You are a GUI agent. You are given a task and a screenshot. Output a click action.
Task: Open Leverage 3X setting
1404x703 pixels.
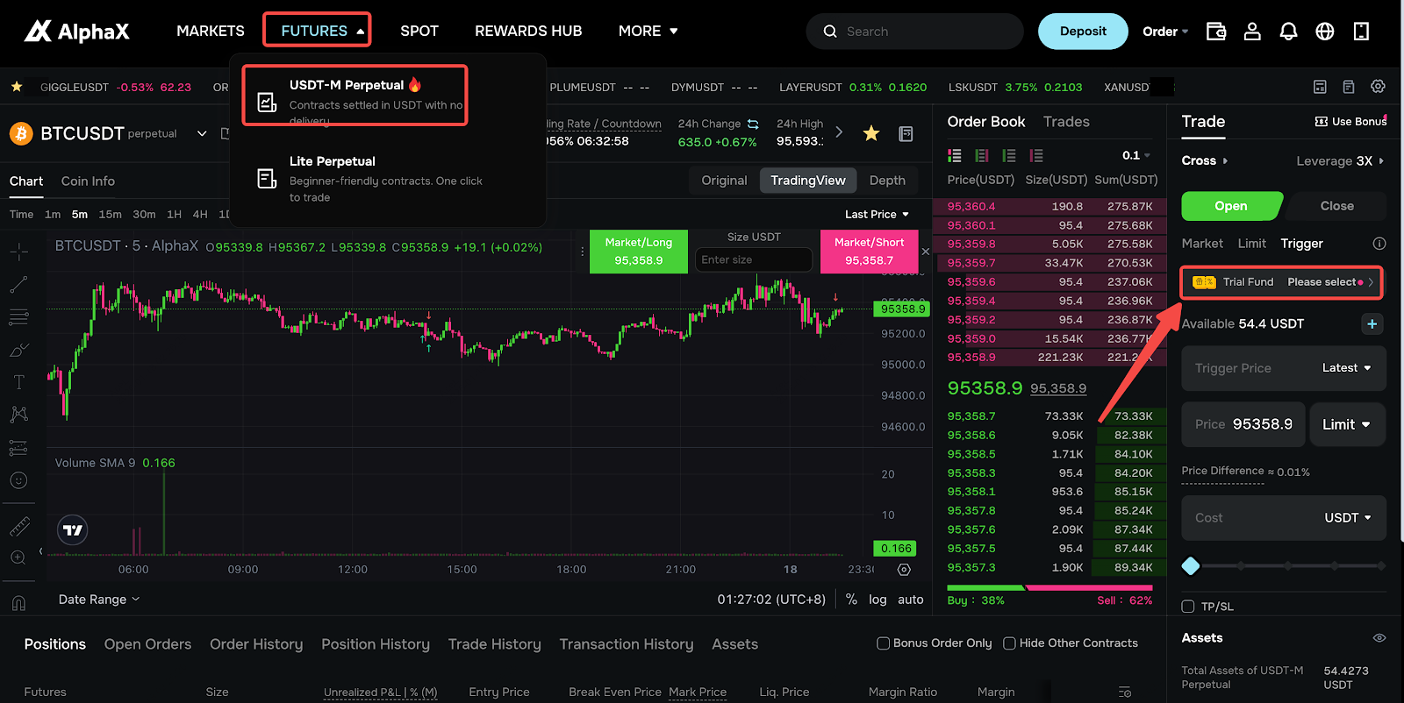(1340, 161)
